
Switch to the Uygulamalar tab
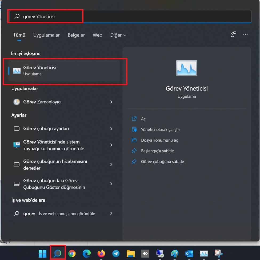[x=46, y=35]
